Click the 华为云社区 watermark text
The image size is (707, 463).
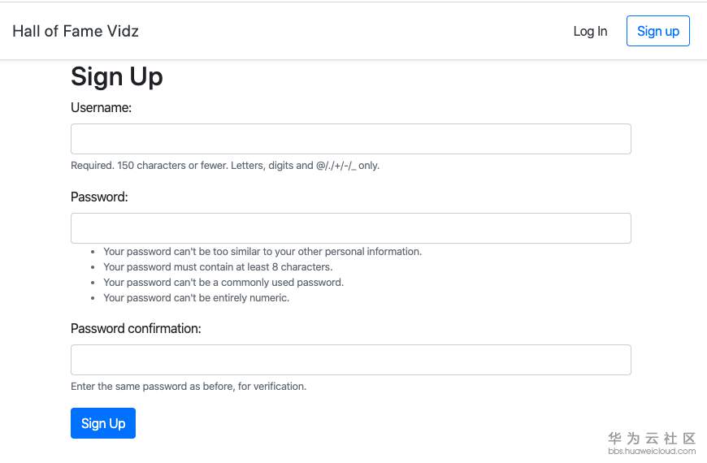click(652, 438)
